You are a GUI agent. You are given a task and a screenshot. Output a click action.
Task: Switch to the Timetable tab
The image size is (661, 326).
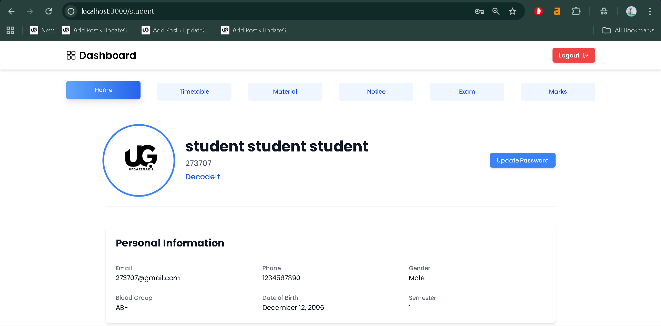coord(194,92)
